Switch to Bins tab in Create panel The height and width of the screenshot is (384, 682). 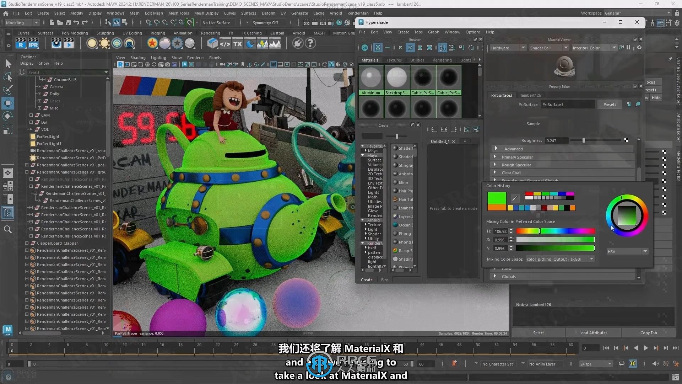[x=385, y=280]
